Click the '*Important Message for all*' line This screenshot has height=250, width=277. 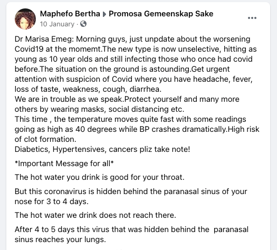click(x=64, y=164)
